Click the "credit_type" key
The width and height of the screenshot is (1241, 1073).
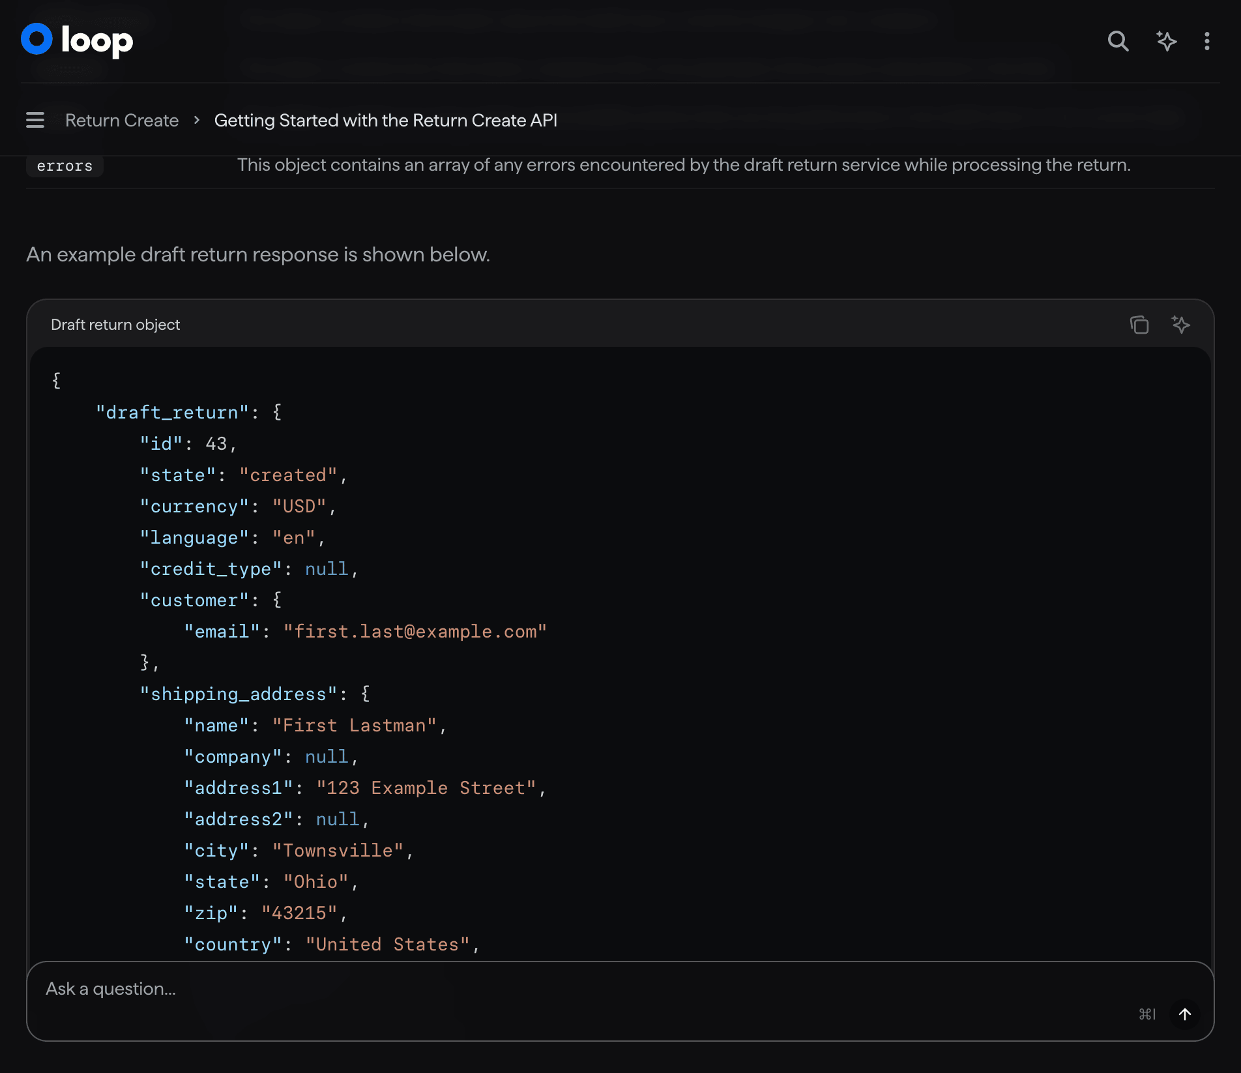[211, 569]
